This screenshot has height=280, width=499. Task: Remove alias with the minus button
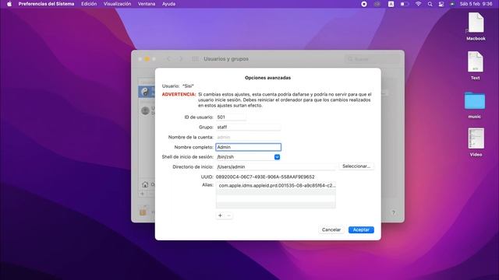click(x=228, y=215)
